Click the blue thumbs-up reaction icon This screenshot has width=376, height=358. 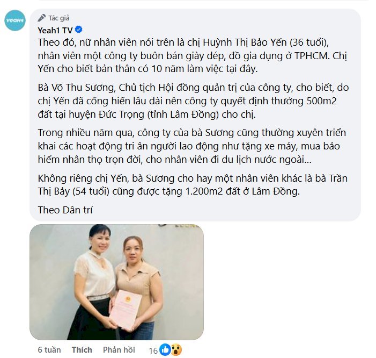pos(165,349)
